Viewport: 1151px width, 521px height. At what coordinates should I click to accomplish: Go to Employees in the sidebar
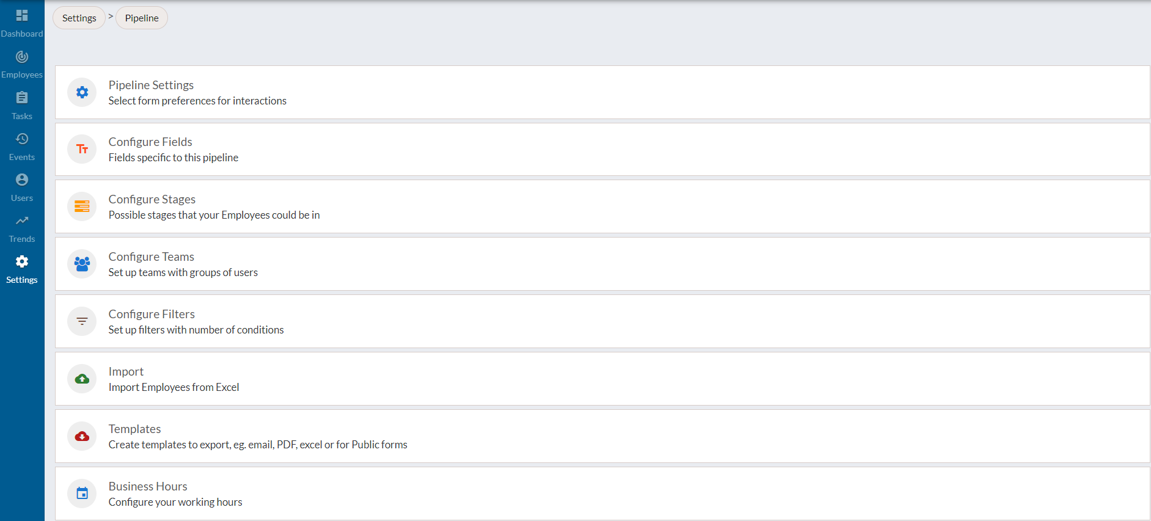22,65
